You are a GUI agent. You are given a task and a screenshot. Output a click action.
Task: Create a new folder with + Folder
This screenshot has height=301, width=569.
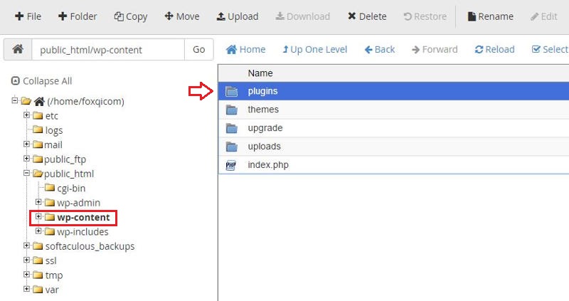[x=78, y=16]
